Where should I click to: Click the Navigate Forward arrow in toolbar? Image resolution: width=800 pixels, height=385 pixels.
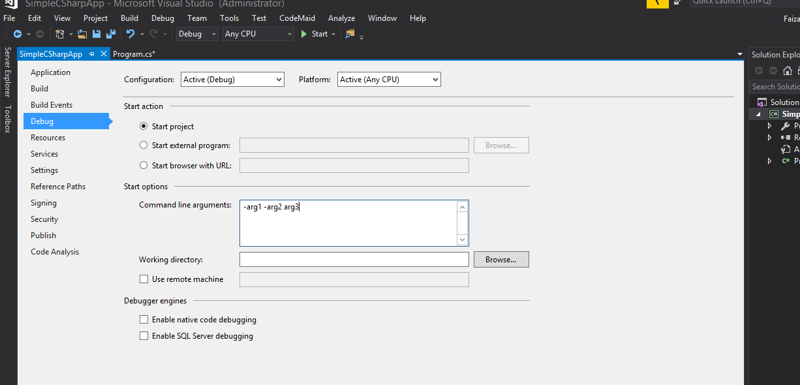pos(40,34)
